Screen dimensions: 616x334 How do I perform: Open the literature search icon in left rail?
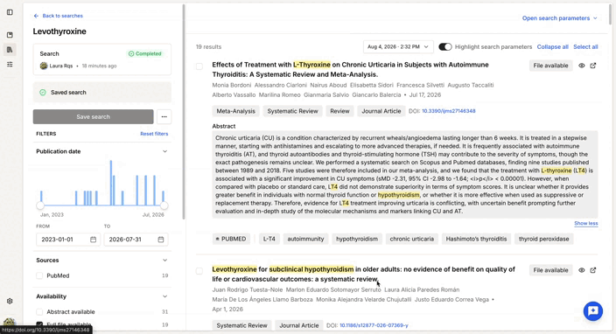coord(10,50)
